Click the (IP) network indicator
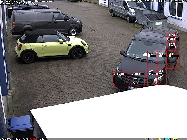187x140 pixels. (150, 139)
